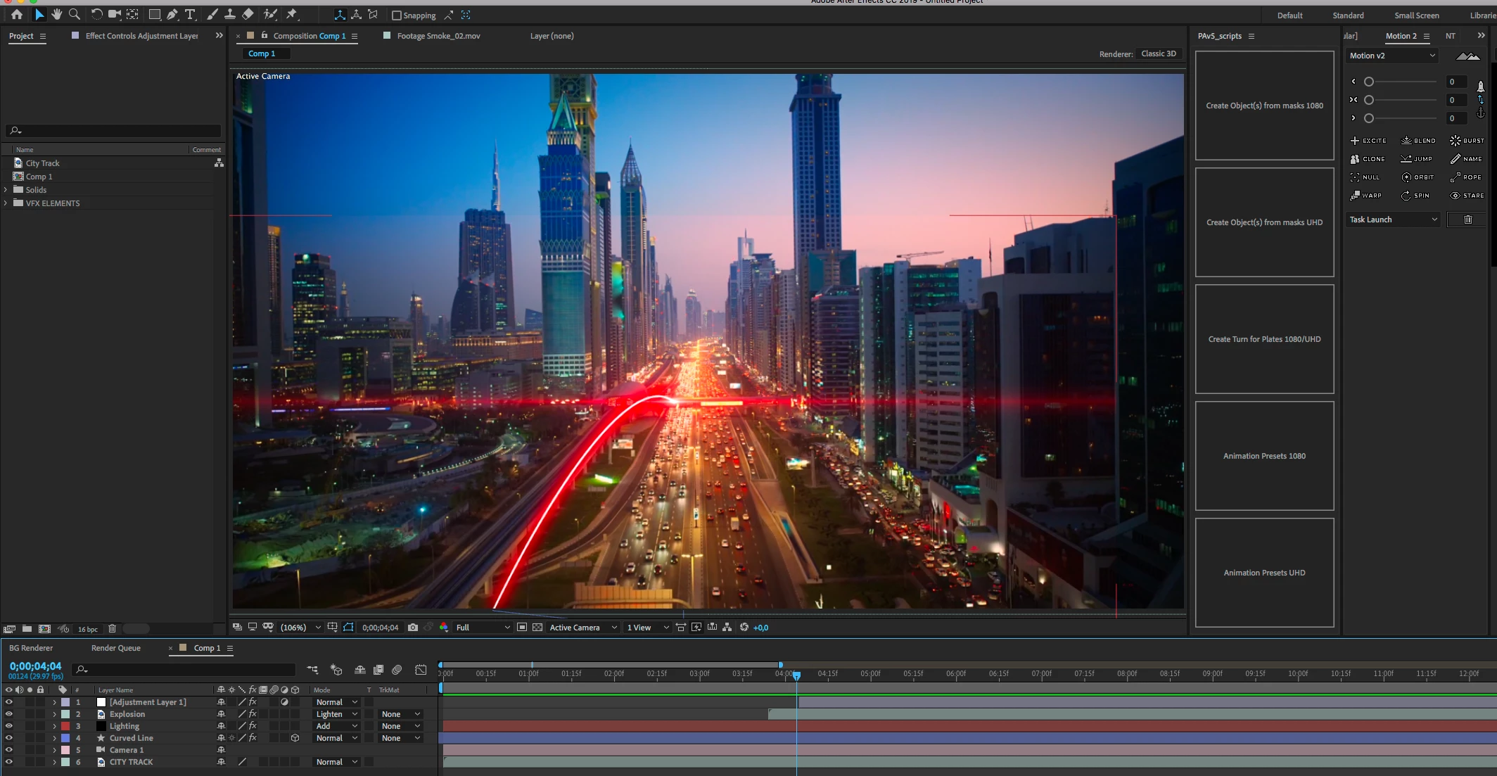Viewport: 1497px width, 776px height.
Task: Click Create Turn for Plates 1080/UHD button
Action: [1264, 339]
